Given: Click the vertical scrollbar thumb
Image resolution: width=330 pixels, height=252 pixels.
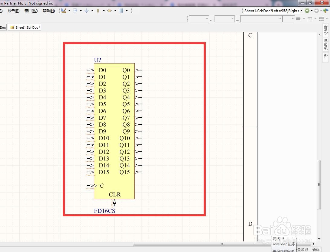Looking at the screenshot, I should pos(319,185).
